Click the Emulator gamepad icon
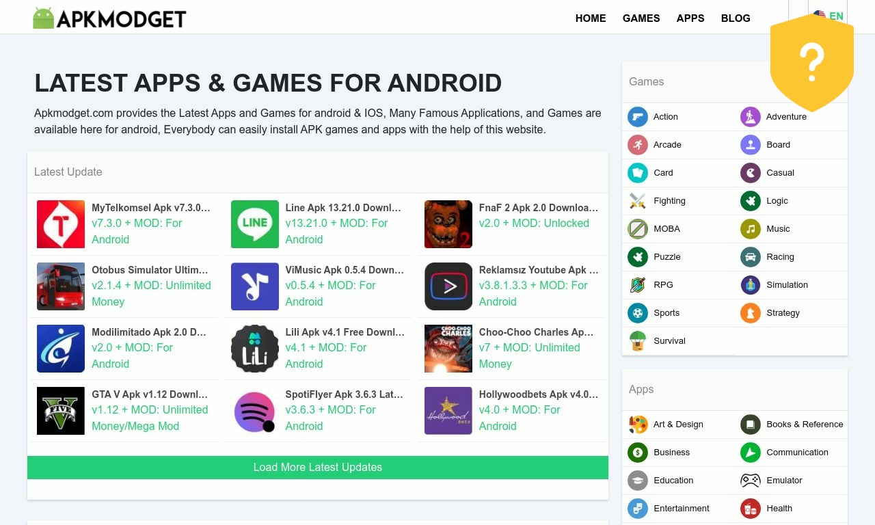Image resolution: width=875 pixels, height=525 pixels. coord(751,481)
